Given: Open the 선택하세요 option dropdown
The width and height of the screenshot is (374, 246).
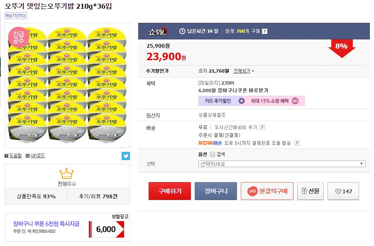Looking at the screenshot, I should point(282,164).
